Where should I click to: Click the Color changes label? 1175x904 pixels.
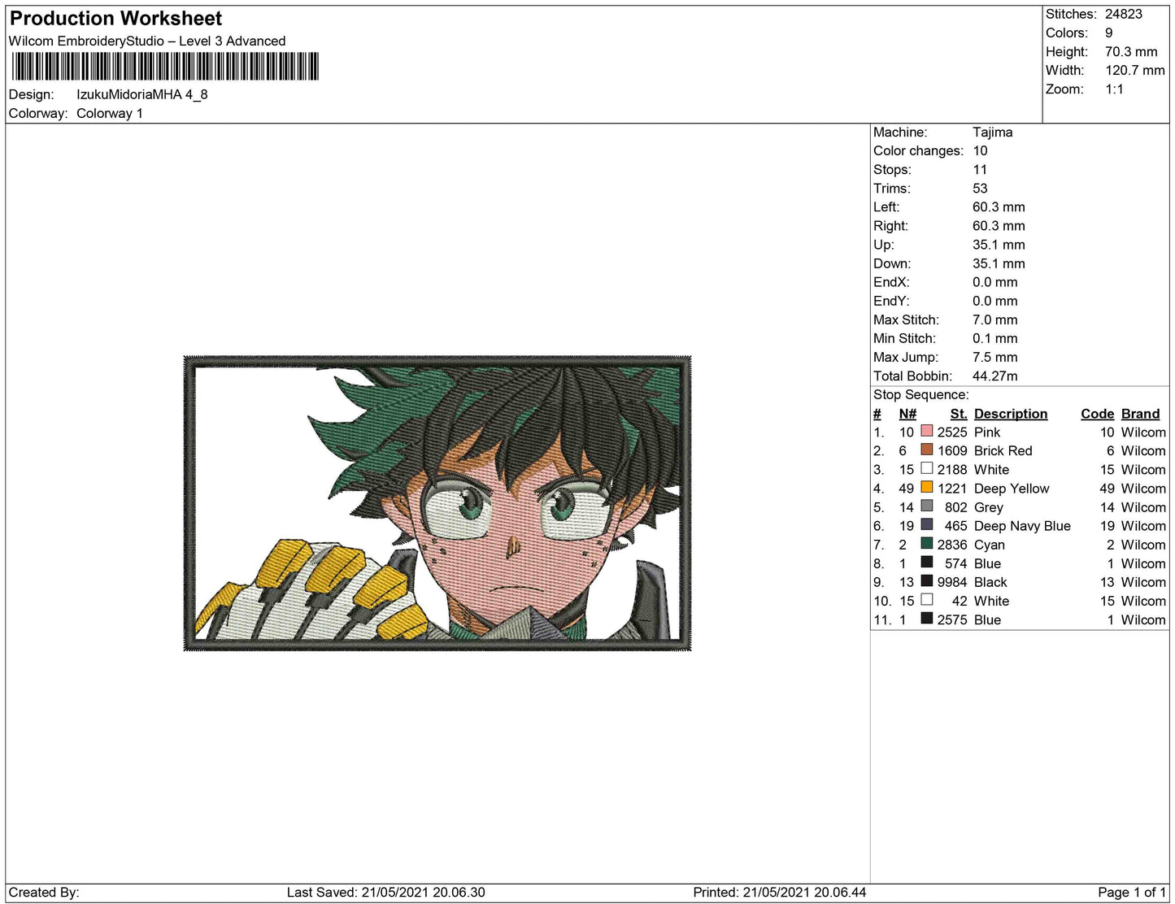coord(918,150)
